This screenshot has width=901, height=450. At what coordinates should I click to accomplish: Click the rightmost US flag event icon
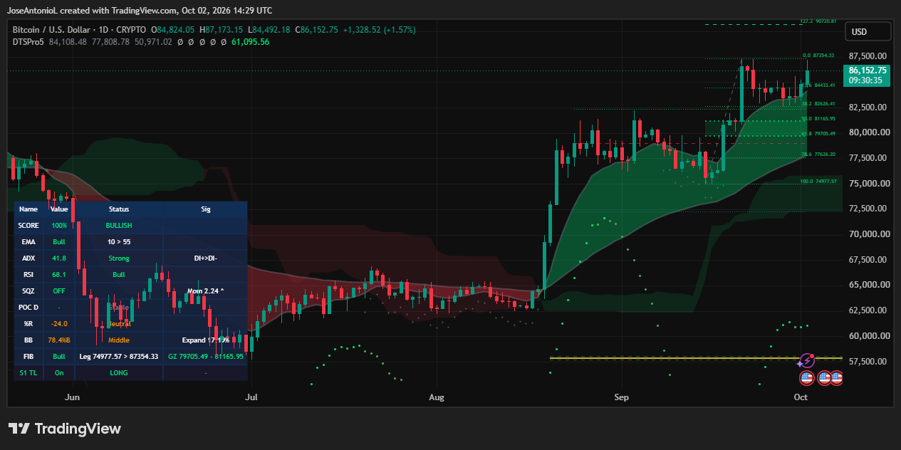[x=837, y=378]
